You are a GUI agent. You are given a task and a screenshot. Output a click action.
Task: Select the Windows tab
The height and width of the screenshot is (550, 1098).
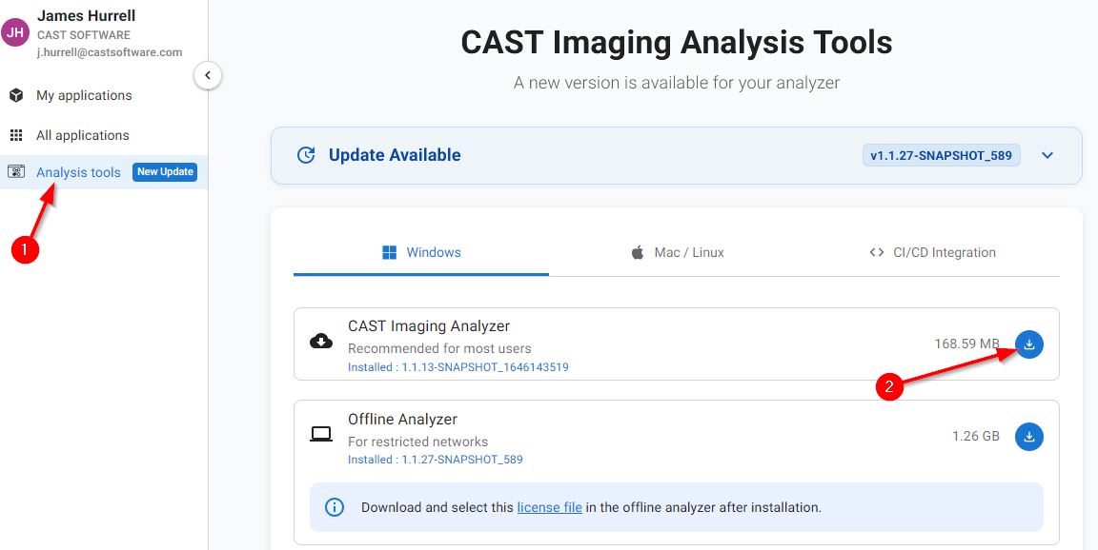[421, 252]
